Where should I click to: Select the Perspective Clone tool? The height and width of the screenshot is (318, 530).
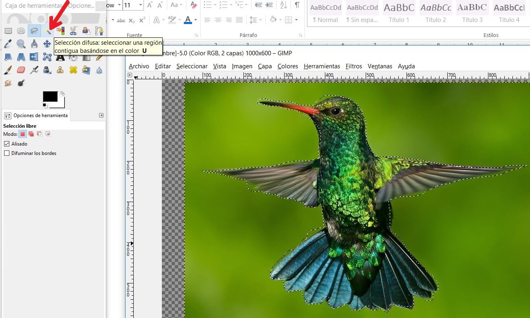click(86, 70)
